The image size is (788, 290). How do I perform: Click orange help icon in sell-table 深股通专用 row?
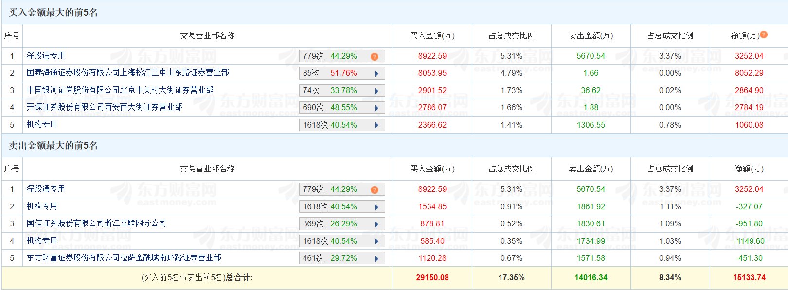[374, 189]
